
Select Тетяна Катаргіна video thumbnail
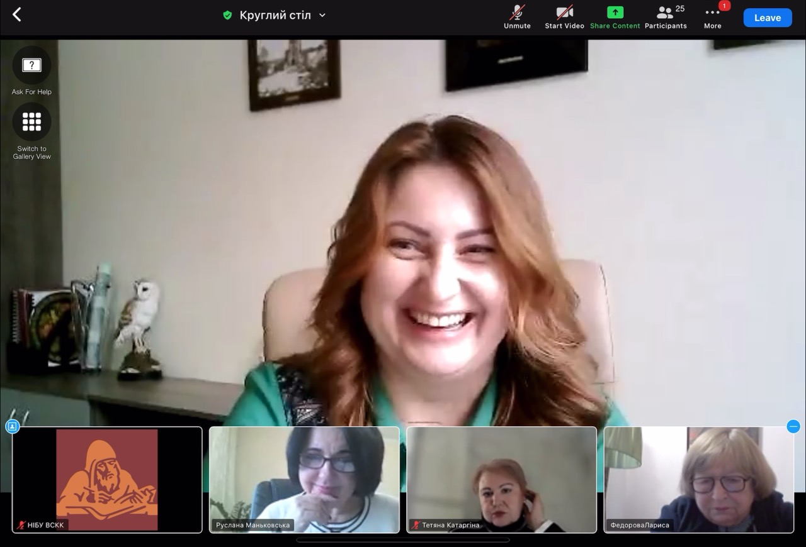tap(501, 480)
